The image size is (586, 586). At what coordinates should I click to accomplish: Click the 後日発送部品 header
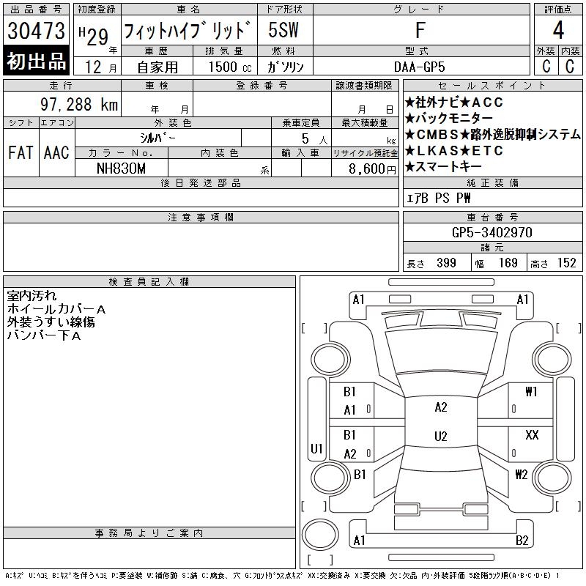point(201,182)
